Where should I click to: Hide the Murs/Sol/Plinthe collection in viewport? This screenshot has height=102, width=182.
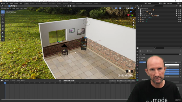(178, 10)
